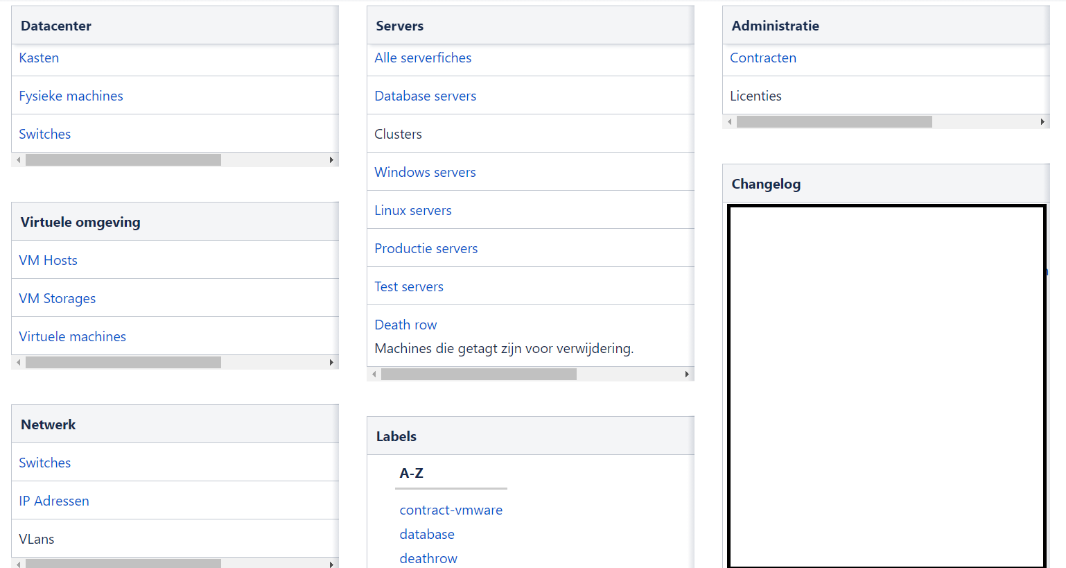Click the right scroll arrow of the Servers panel

(x=687, y=374)
